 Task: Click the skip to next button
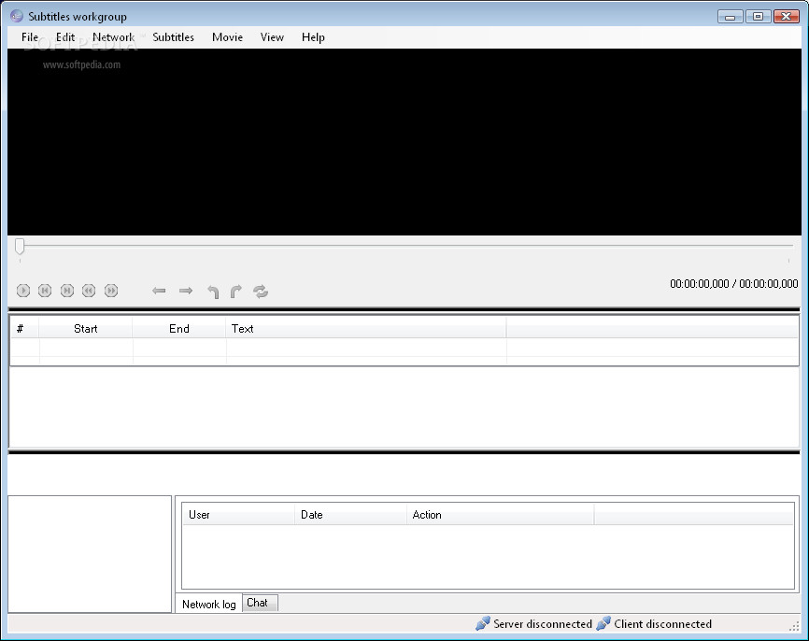click(67, 291)
